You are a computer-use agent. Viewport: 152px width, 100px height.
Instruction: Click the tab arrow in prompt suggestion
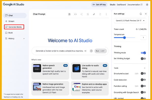(x=85, y=51)
